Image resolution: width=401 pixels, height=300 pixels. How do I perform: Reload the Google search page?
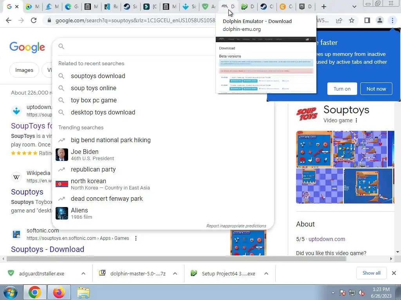[x=34, y=20]
